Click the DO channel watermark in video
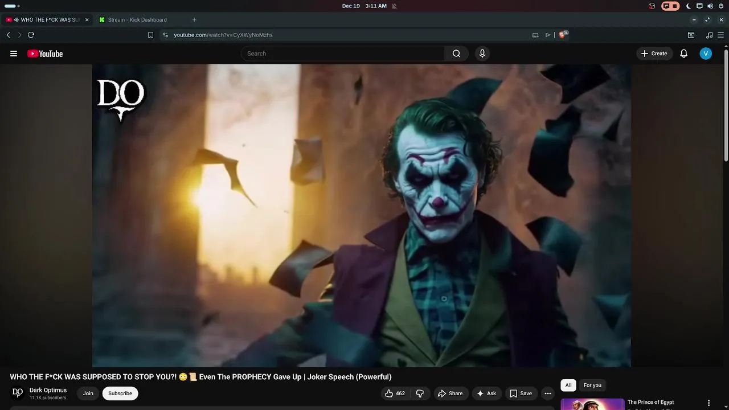 coord(121,100)
